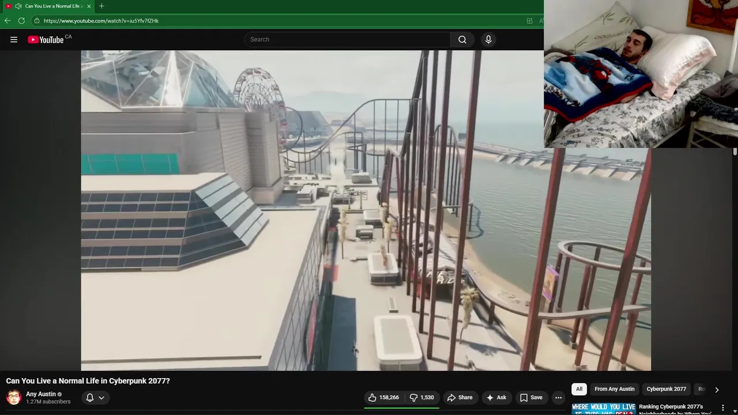Ask about this video
738x415 pixels.
[x=496, y=397]
